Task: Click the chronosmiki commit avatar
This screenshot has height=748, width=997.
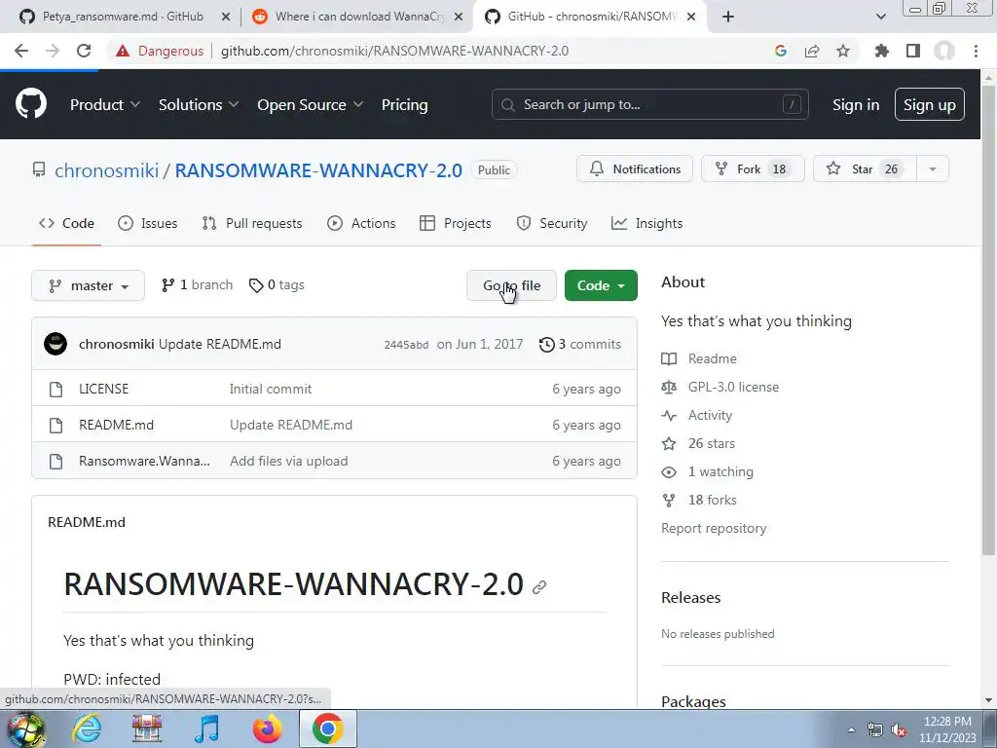Action: (55, 344)
